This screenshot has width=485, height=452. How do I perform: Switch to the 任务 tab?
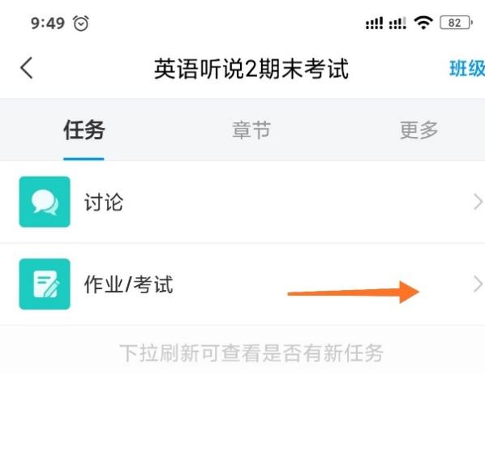(84, 130)
